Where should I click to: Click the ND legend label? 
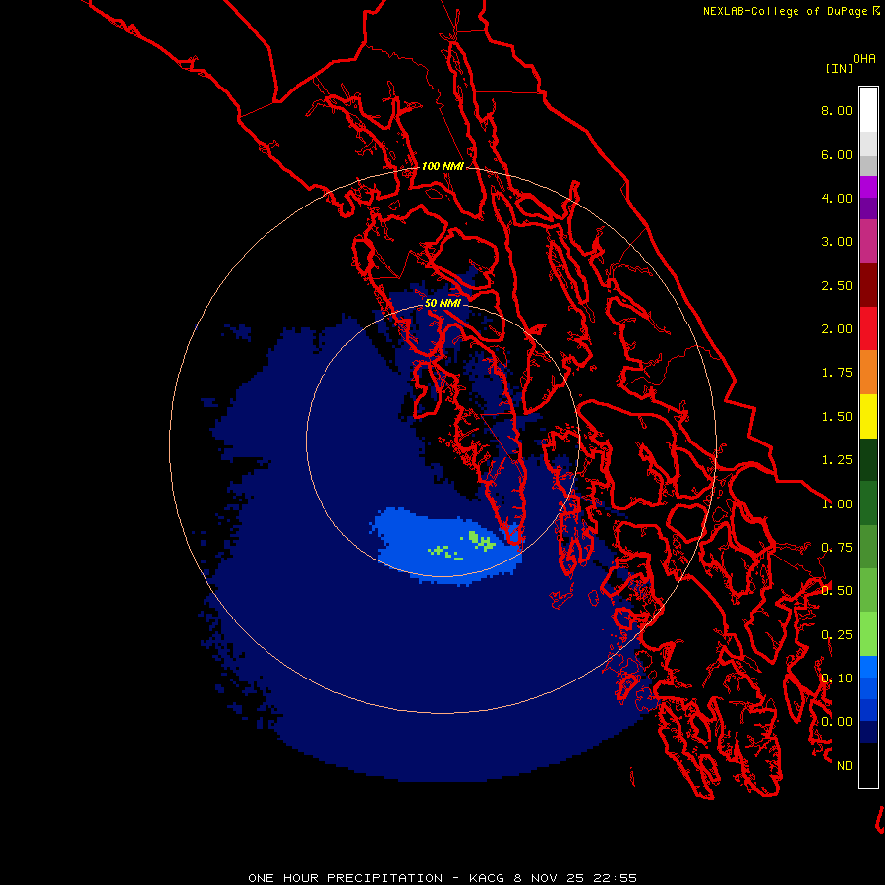tap(845, 766)
